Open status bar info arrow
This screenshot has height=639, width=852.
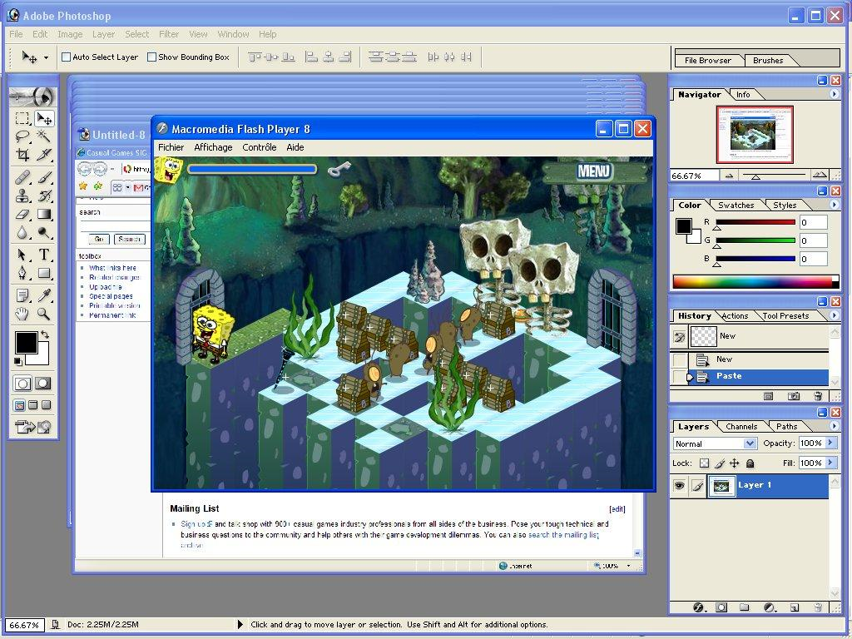click(x=240, y=624)
